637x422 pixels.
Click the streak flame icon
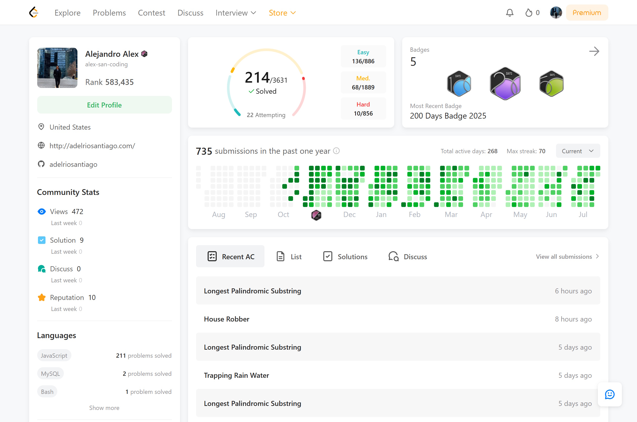(528, 13)
